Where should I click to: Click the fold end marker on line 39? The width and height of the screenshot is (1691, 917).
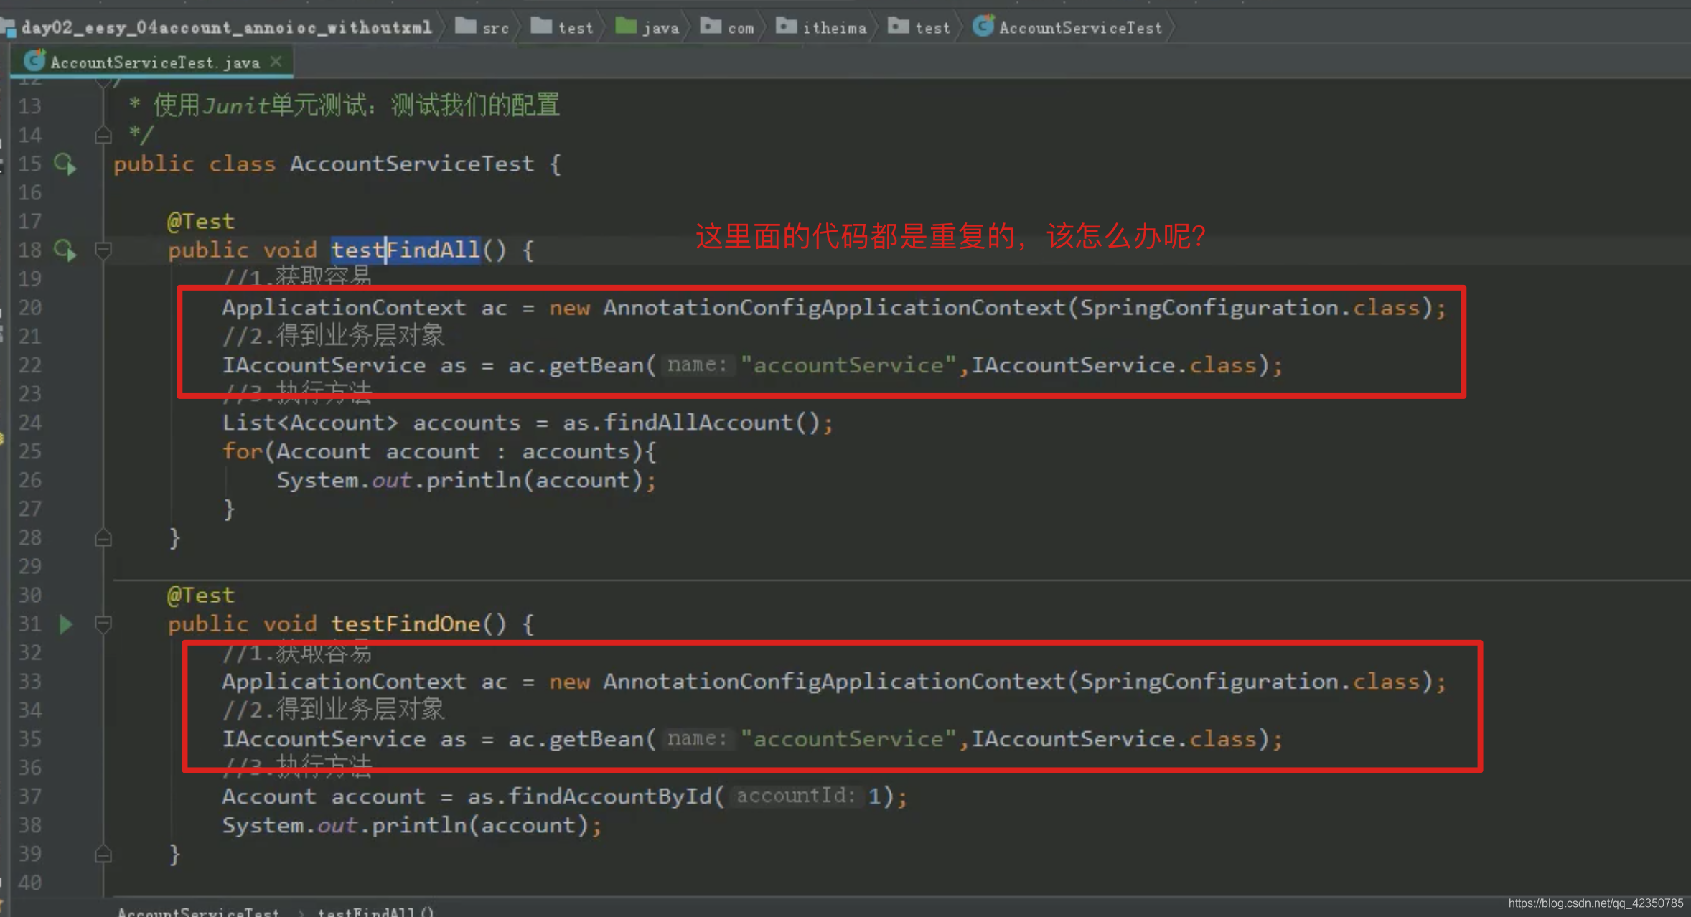coord(103,855)
